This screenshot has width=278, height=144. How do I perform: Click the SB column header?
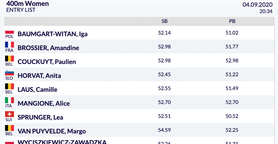tap(165, 21)
